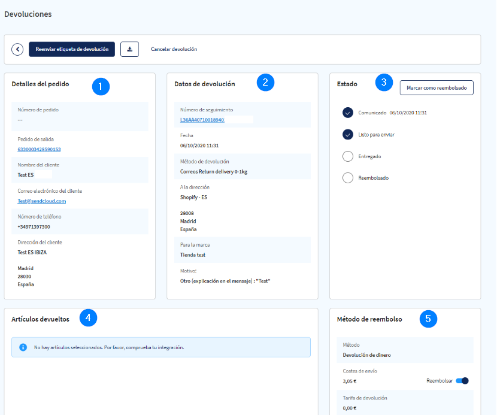Open tracking number L36AA40710018940 link
The width and height of the screenshot is (503, 415).
pos(202,120)
